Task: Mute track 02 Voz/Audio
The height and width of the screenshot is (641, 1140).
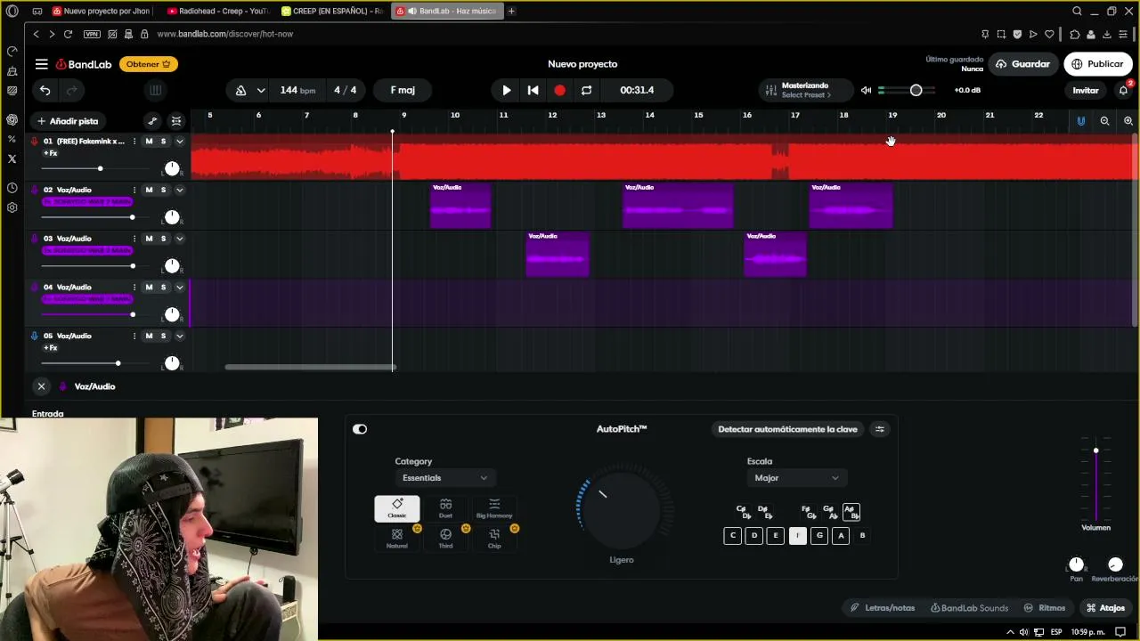Action: click(x=149, y=190)
